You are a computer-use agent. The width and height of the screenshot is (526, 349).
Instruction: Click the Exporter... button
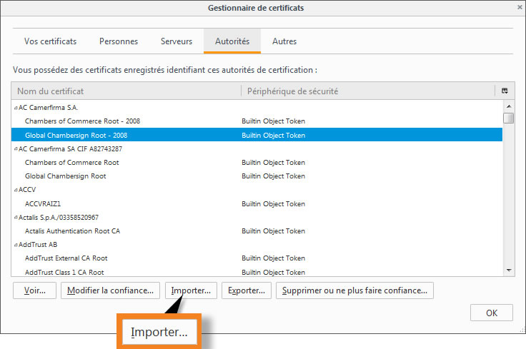(247, 290)
